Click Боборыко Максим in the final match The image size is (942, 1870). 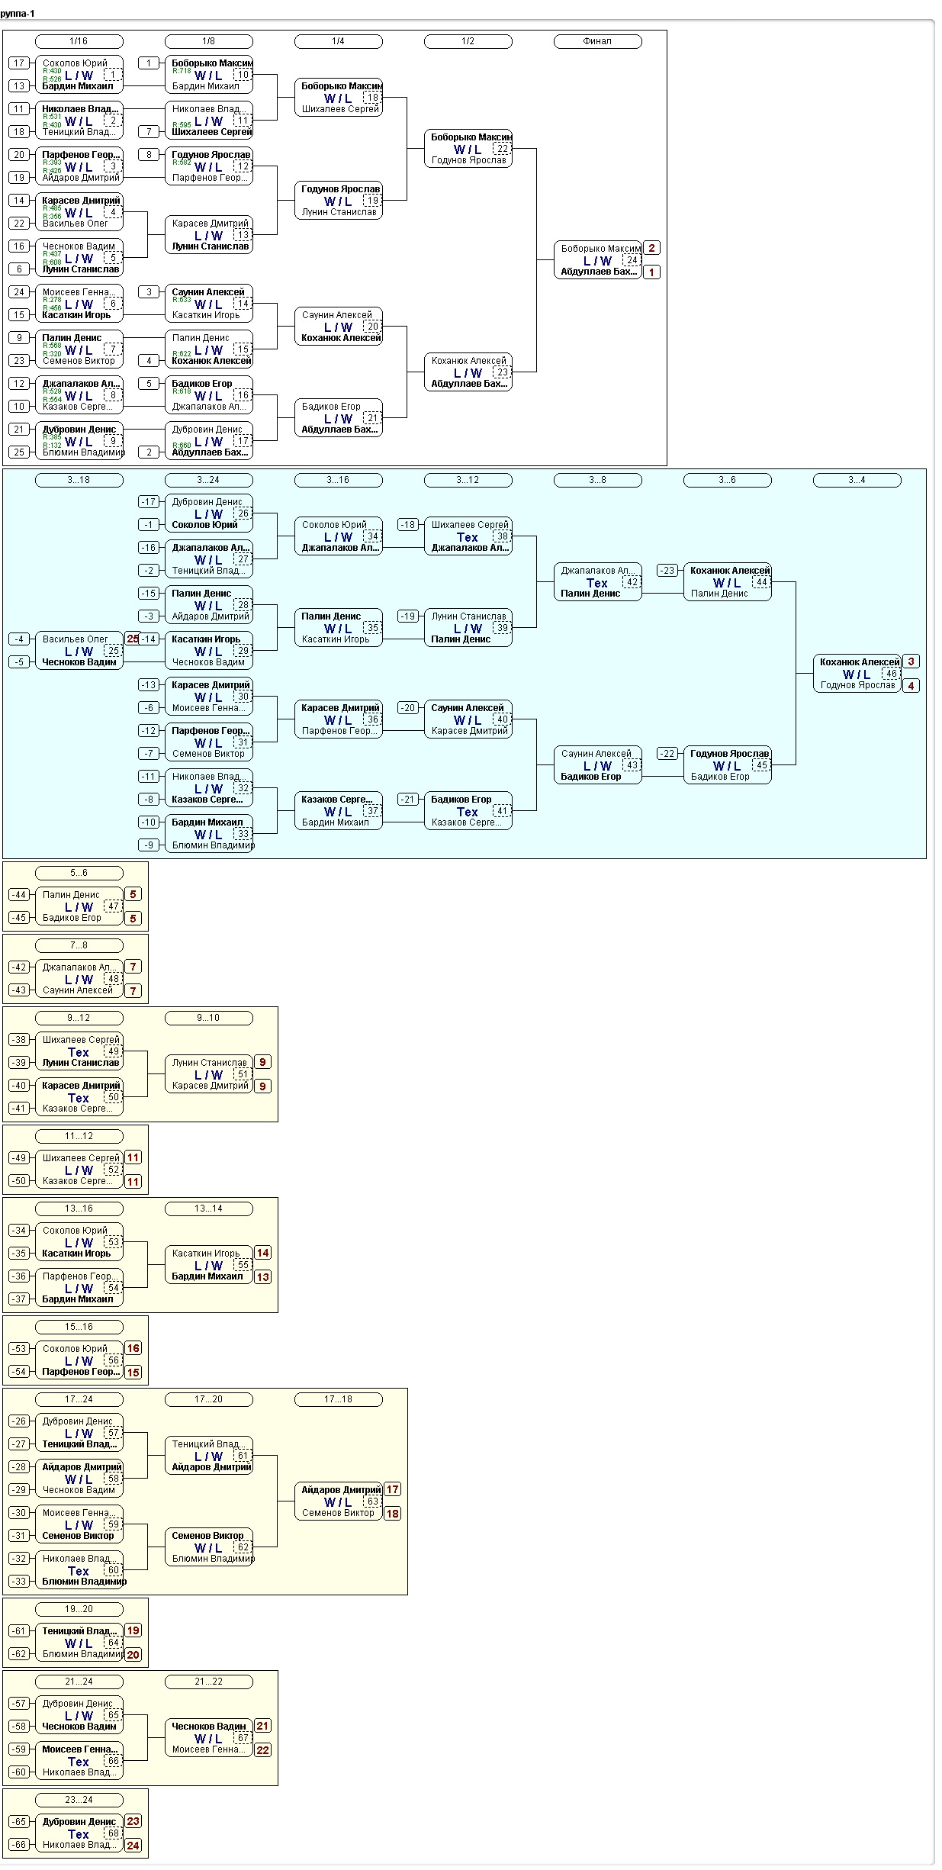coord(600,249)
